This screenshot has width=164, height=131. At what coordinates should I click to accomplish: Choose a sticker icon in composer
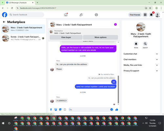60,109
